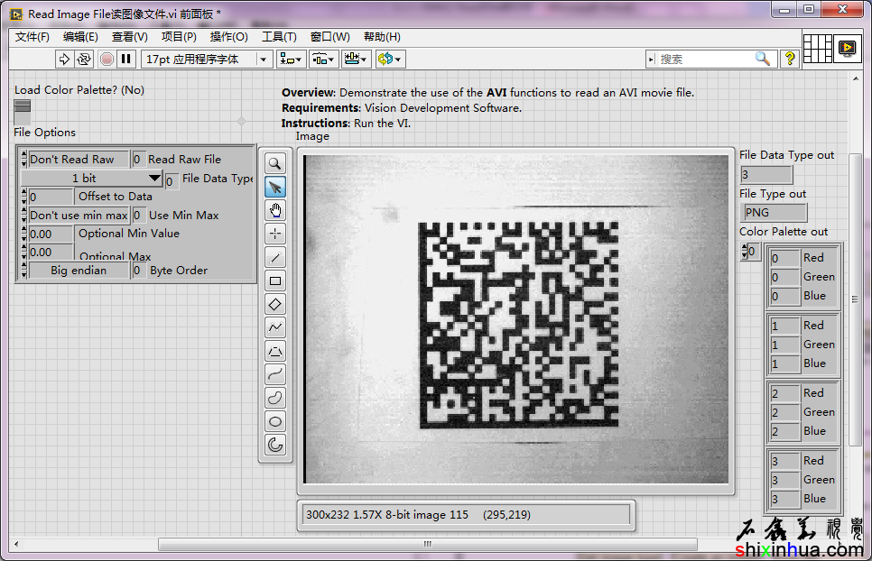872x561 pixels.
Task: Open the 查看(V) menu
Action: coord(130,37)
